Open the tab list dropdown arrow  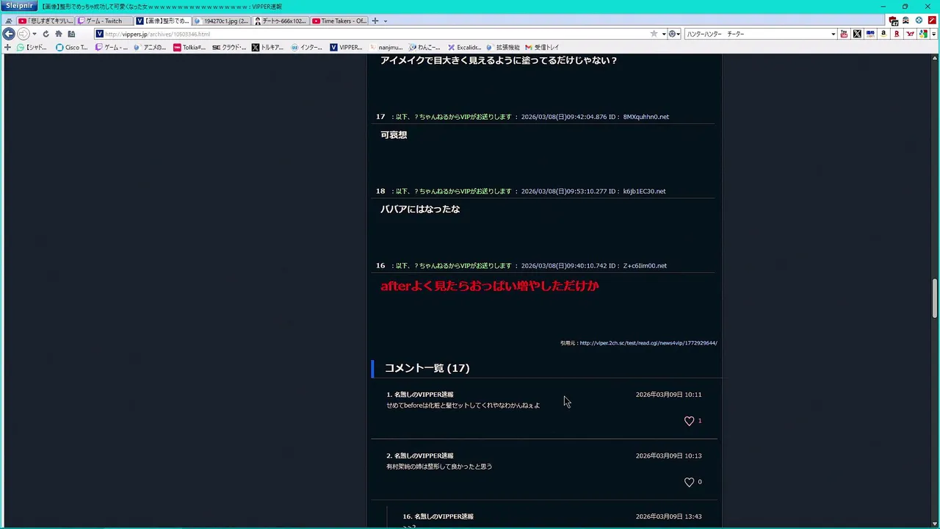[386, 21]
